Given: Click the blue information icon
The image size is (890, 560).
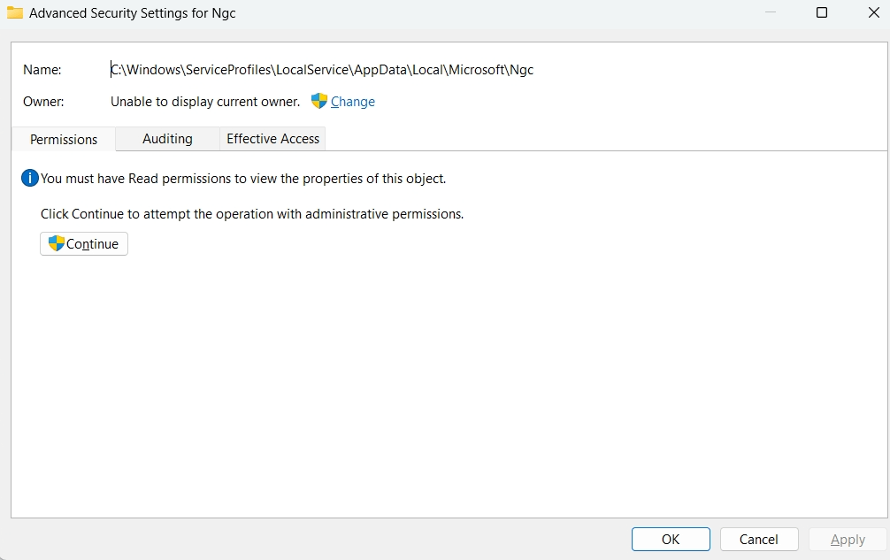Looking at the screenshot, I should pyautogui.click(x=29, y=178).
